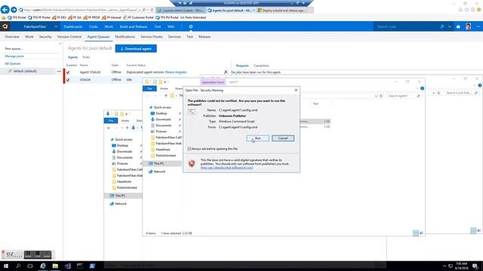The image size is (483, 271).
Task: Open the shopping bag marketplace icon
Action: point(458,27)
